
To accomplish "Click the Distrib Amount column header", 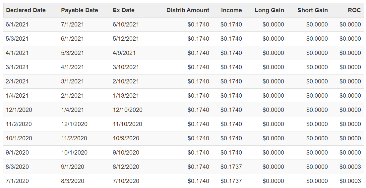I will tap(188, 10).
